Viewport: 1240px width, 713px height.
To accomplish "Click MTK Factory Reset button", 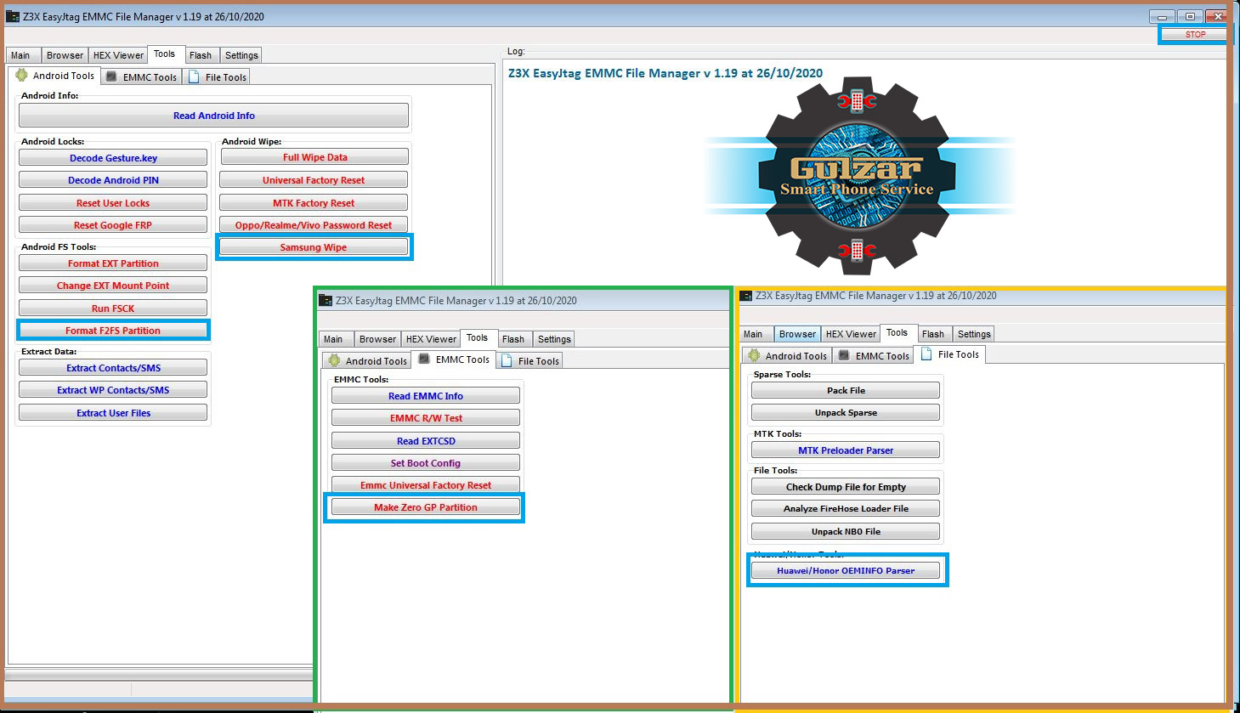I will pyautogui.click(x=314, y=203).
